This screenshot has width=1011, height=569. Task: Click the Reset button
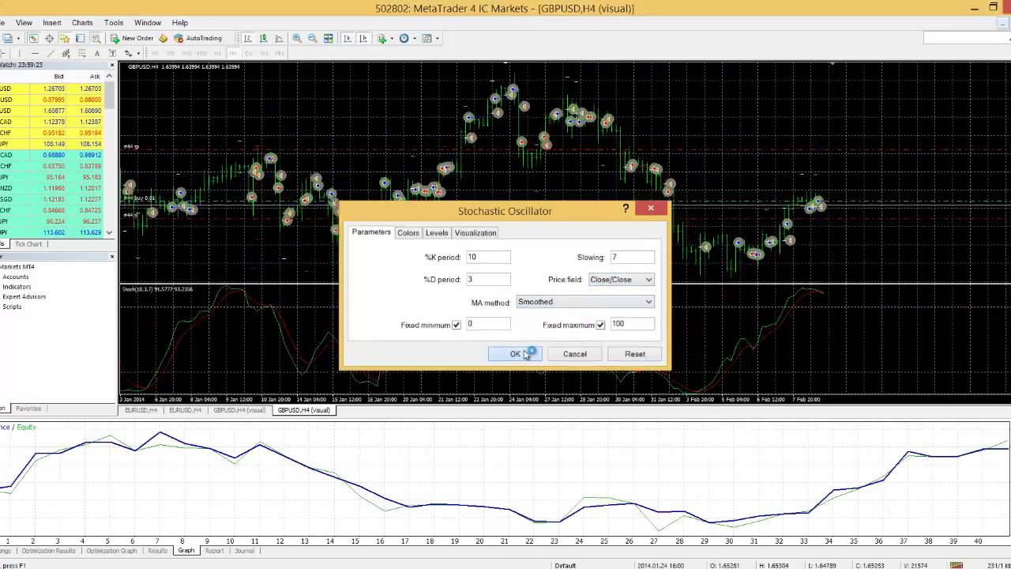(x=635, y=354)
